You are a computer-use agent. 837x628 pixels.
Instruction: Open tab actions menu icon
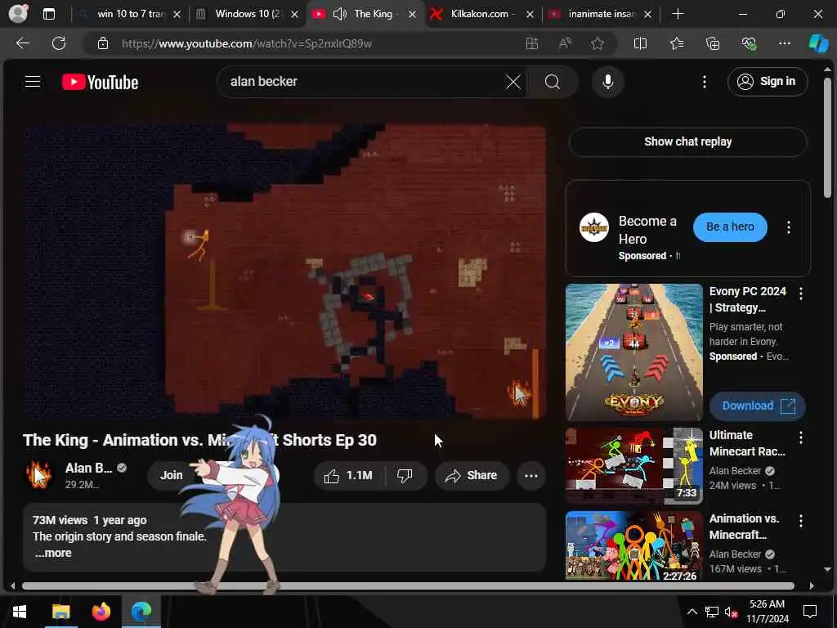(x=48, y=14)
